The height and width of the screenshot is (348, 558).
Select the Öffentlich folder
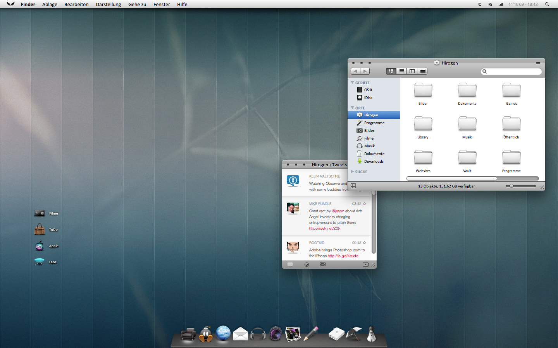coord(511,123)
